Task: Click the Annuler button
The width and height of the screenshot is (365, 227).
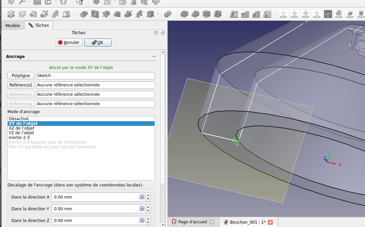Action: 69,43
